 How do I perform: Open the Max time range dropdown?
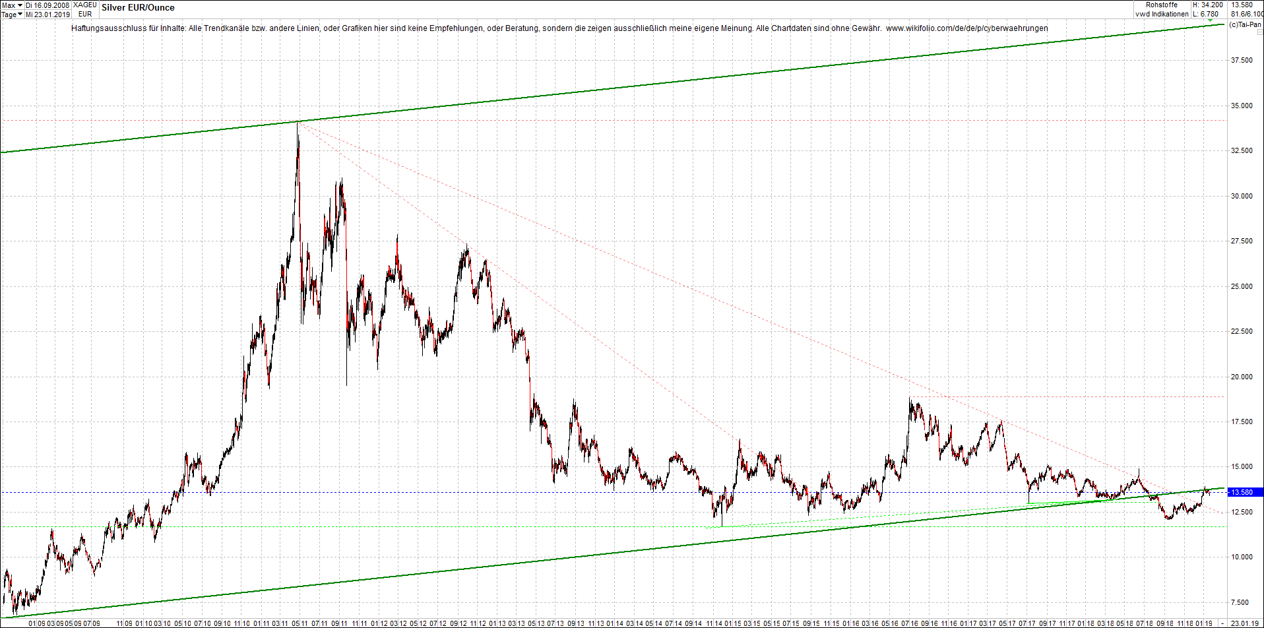[x=12, y=5]
